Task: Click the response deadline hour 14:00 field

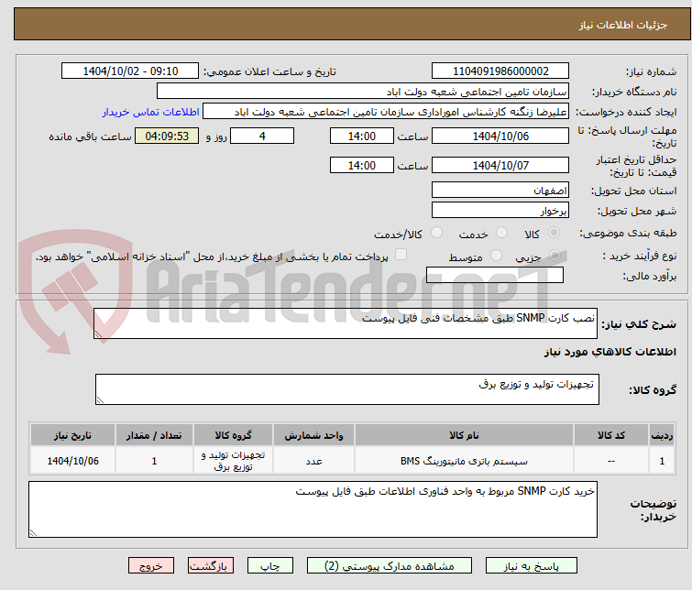Action: click(x=361, y=136)
